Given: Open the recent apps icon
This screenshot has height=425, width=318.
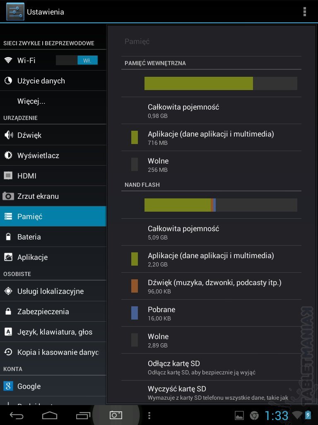Looking at the screenshot, I should click(83, 415).
